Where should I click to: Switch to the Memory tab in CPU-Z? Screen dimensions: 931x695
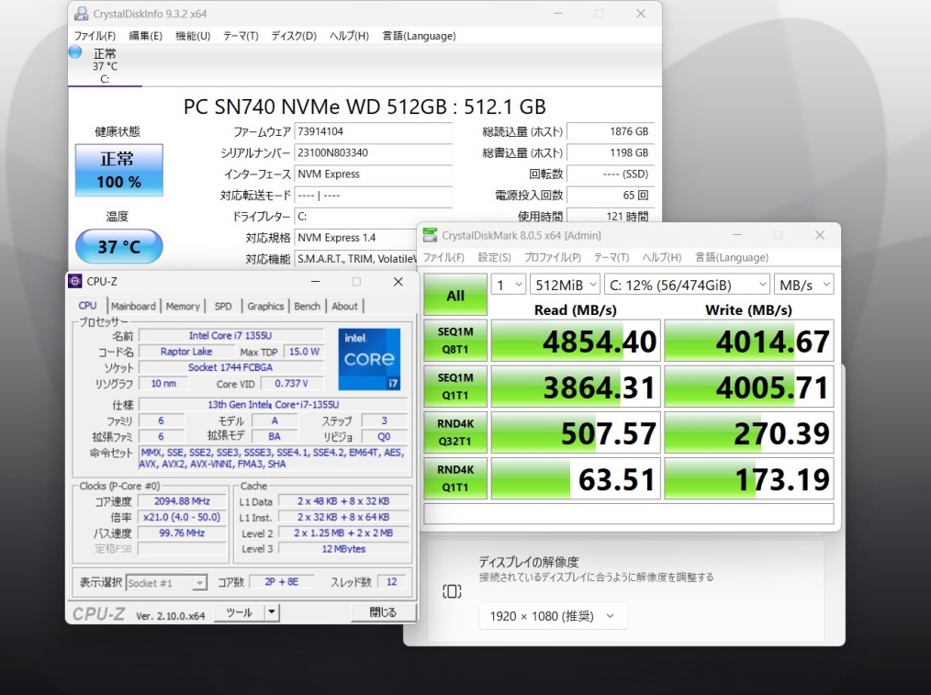[x=183, y=306]
